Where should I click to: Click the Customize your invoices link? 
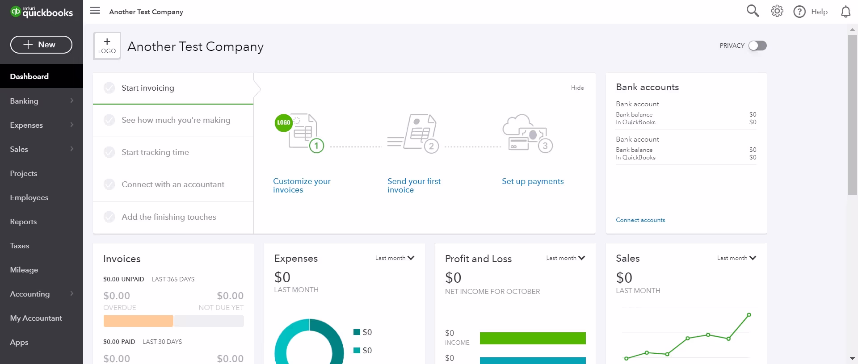coord(302,185)
